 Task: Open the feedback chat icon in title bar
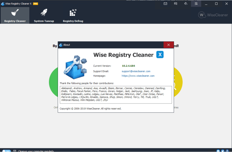[x=176, y=4]
